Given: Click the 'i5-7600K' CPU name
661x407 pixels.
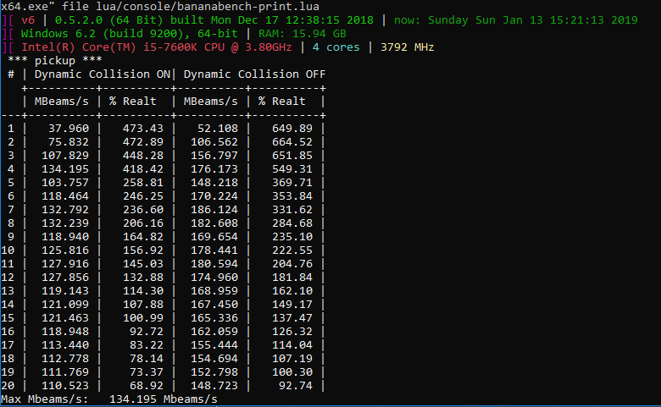Looking at the screenshot, I should (169, 47).
